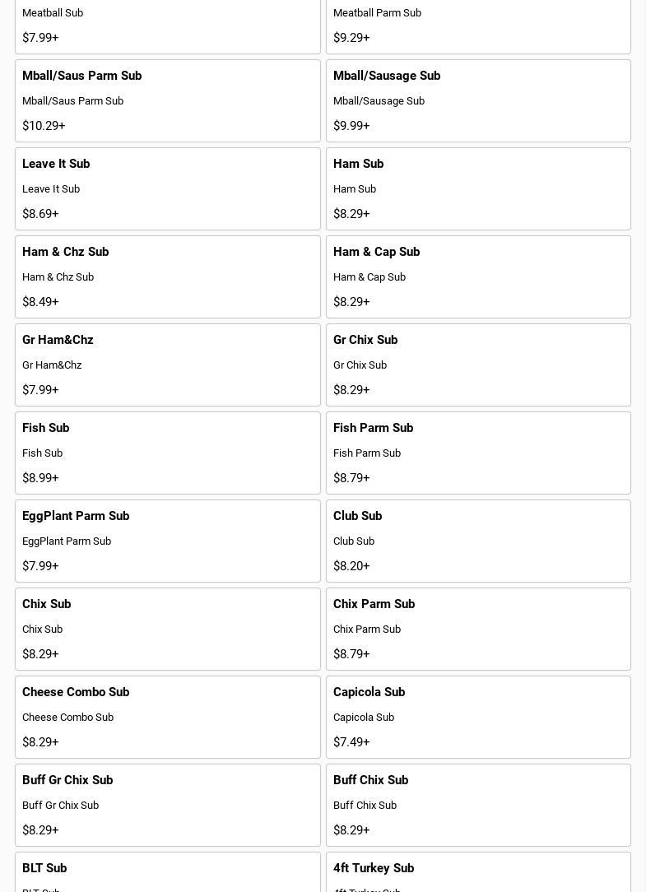The image size is (646, 892).
Task: Open the Chix Parm Sub card
Action: (x=478, y=629)
